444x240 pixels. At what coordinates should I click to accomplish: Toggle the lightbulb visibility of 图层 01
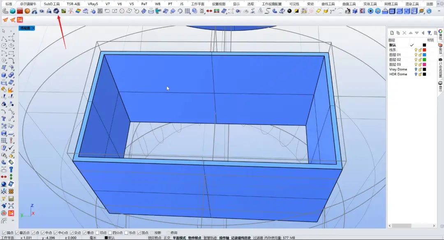[x=416, y=55]
